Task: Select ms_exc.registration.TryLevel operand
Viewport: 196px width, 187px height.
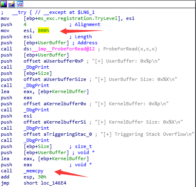Action: [x=78, y=18]
